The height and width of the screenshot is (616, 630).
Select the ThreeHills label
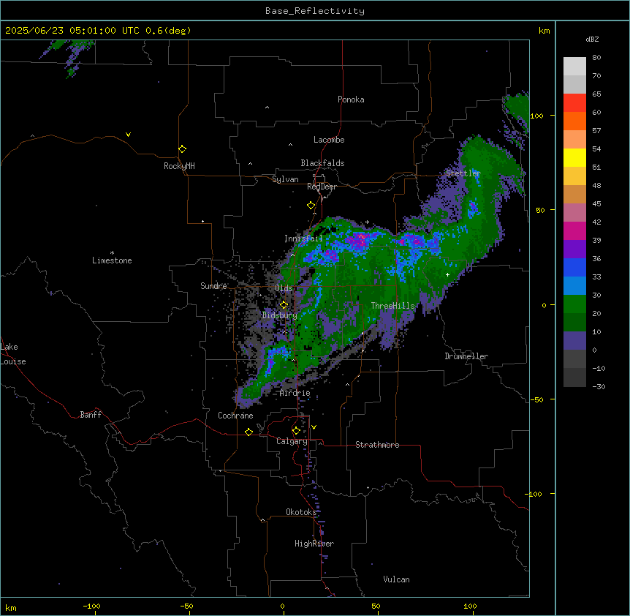[392, 306]
